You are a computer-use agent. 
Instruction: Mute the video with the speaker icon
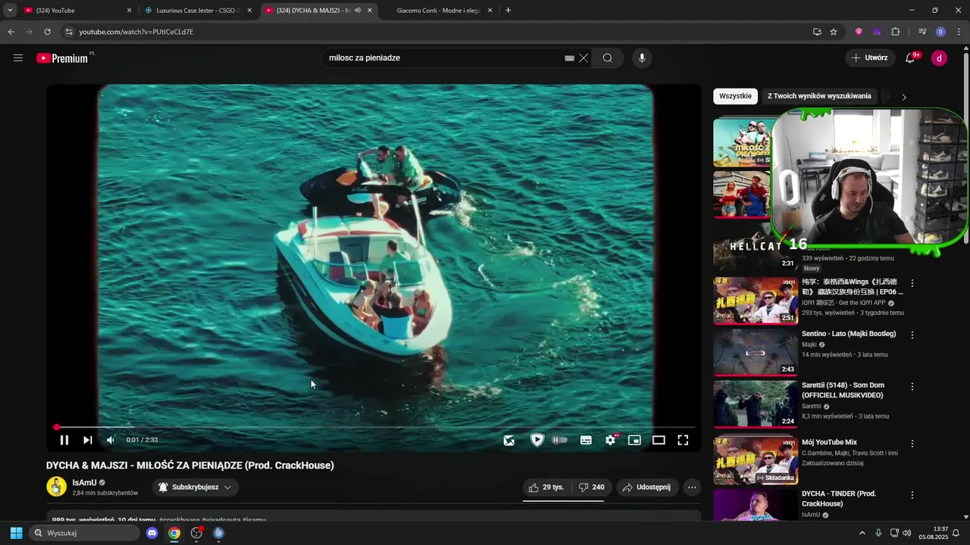(111, 440)
